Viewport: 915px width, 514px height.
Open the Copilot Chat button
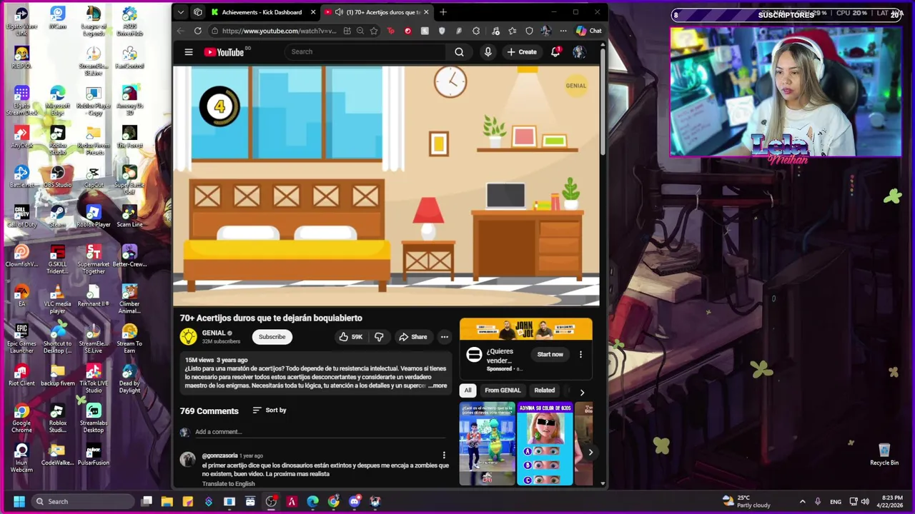coord(589,31)
